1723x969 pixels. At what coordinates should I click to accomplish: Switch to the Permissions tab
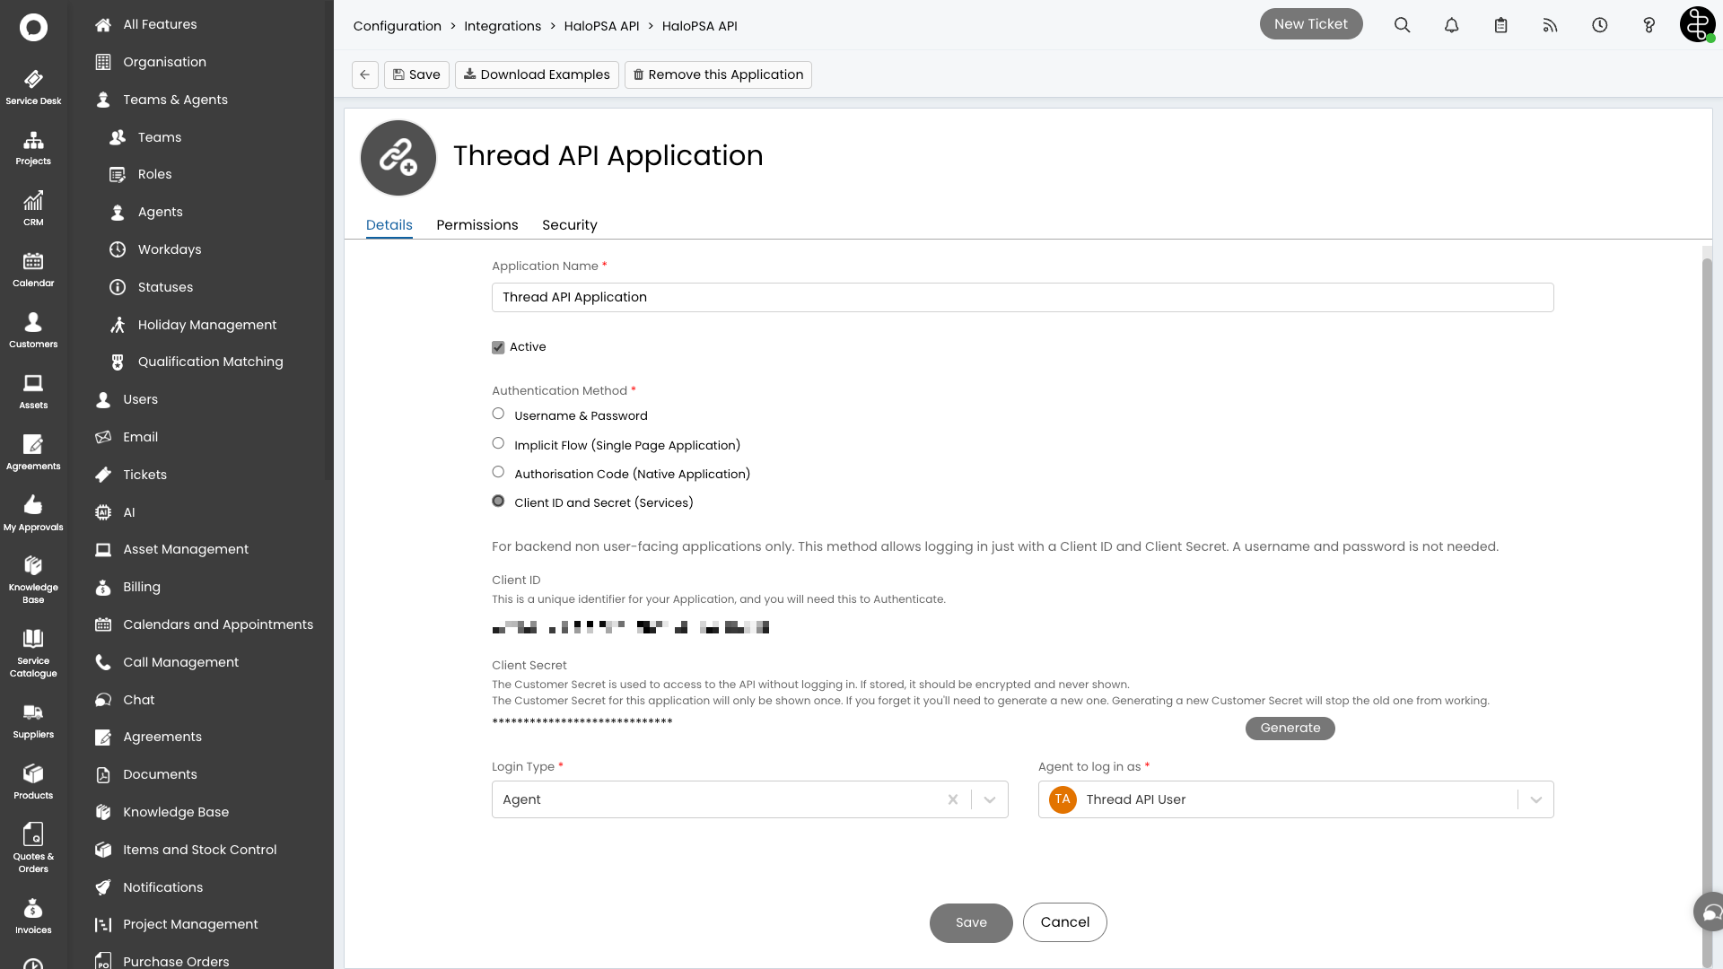[477, 225]
